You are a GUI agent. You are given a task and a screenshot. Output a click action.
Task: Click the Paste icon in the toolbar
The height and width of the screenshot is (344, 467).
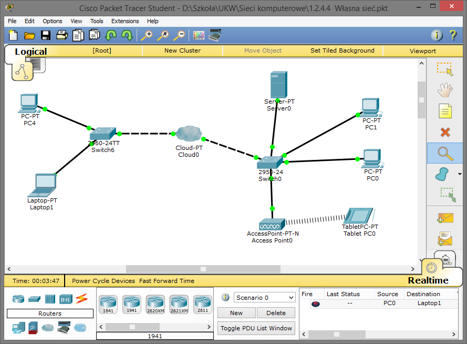95,35
